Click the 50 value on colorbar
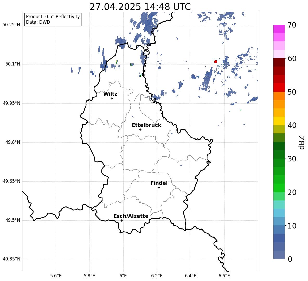The image size is (308, 281). point(292,92)
